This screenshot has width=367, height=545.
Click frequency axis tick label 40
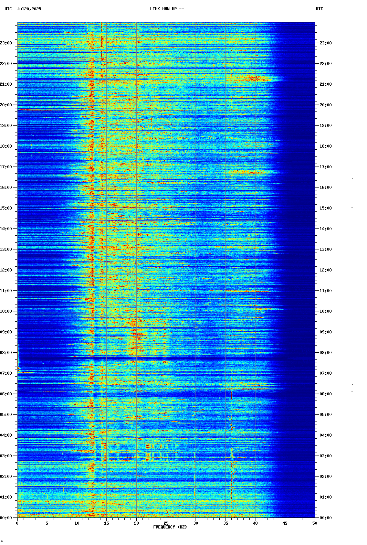click(x=255, y=523)
